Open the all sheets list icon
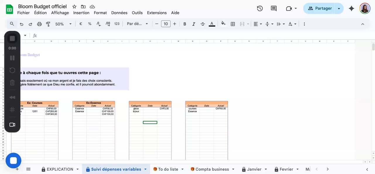375x174 pixels. [28, 169]
